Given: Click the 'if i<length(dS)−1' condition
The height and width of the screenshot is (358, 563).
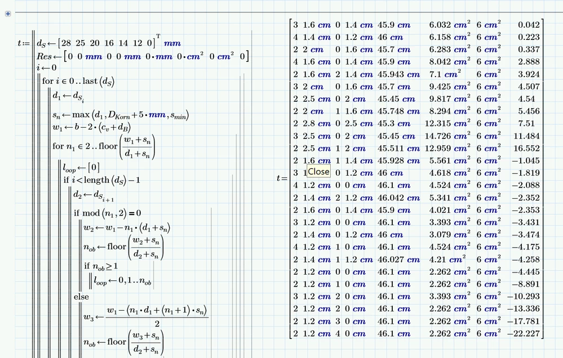Looking at the screenshot, I should tap(101, 180).
